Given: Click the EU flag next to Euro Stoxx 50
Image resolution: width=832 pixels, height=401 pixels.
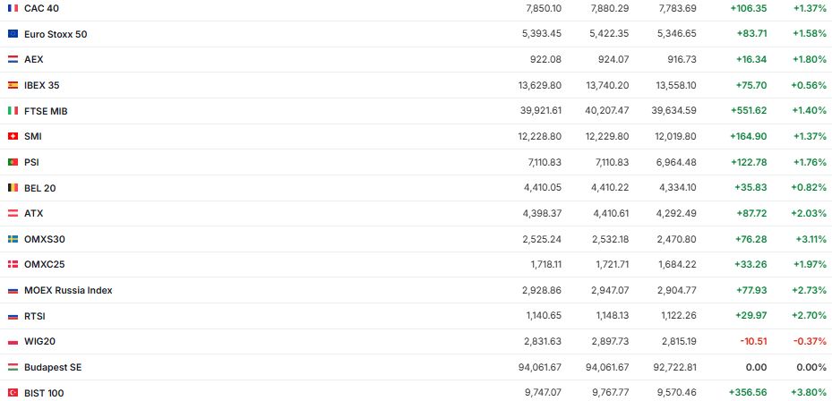Looking at the screenshot, I should 13,34.
